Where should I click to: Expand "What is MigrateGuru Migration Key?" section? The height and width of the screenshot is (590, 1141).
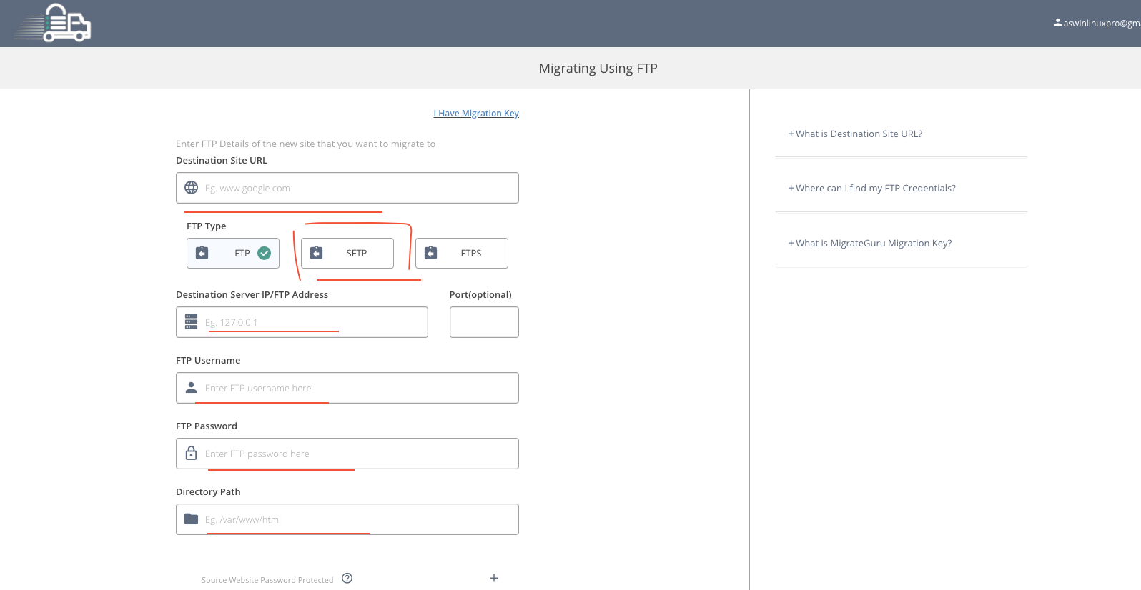click(x=870, y=244)
